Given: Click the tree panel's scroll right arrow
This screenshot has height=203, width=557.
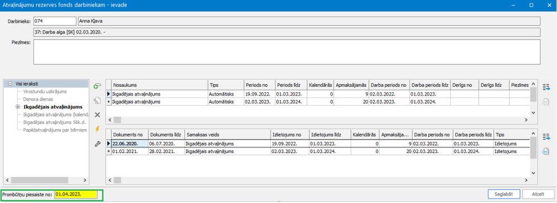Looking at the screenshot, I should pyautogui.click(x=85, y=180).
